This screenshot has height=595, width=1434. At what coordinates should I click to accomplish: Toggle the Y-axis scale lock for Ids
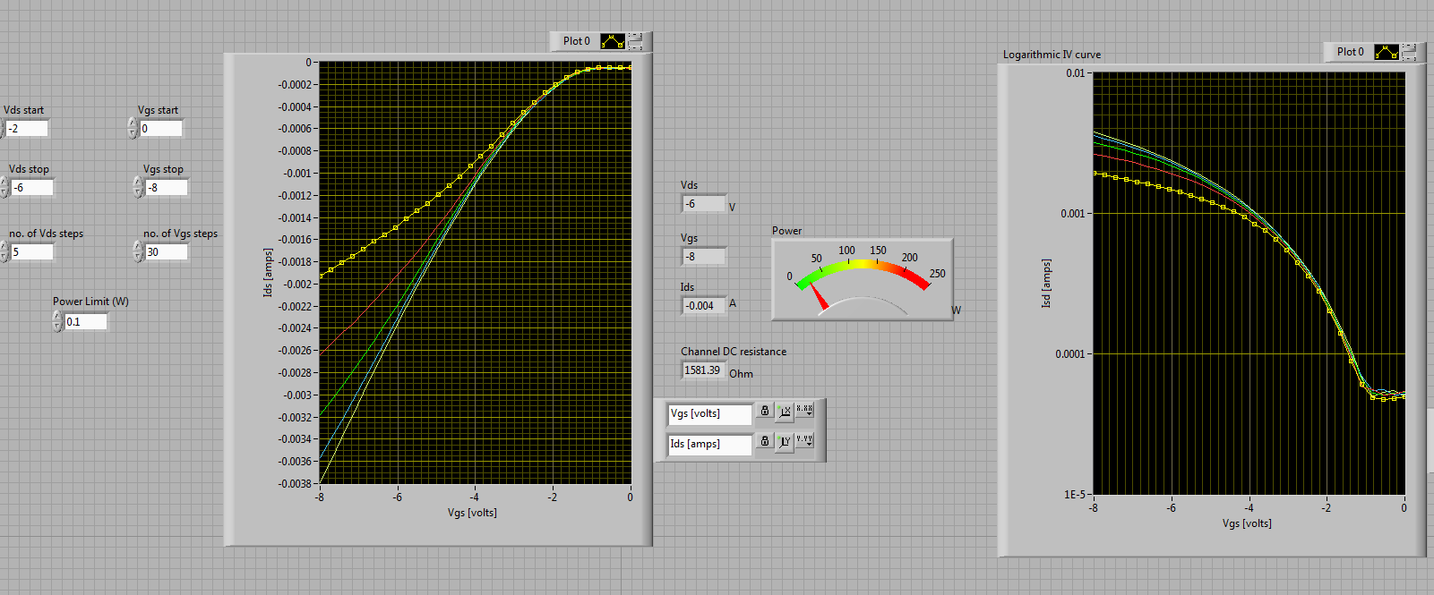tap(764, 441)
